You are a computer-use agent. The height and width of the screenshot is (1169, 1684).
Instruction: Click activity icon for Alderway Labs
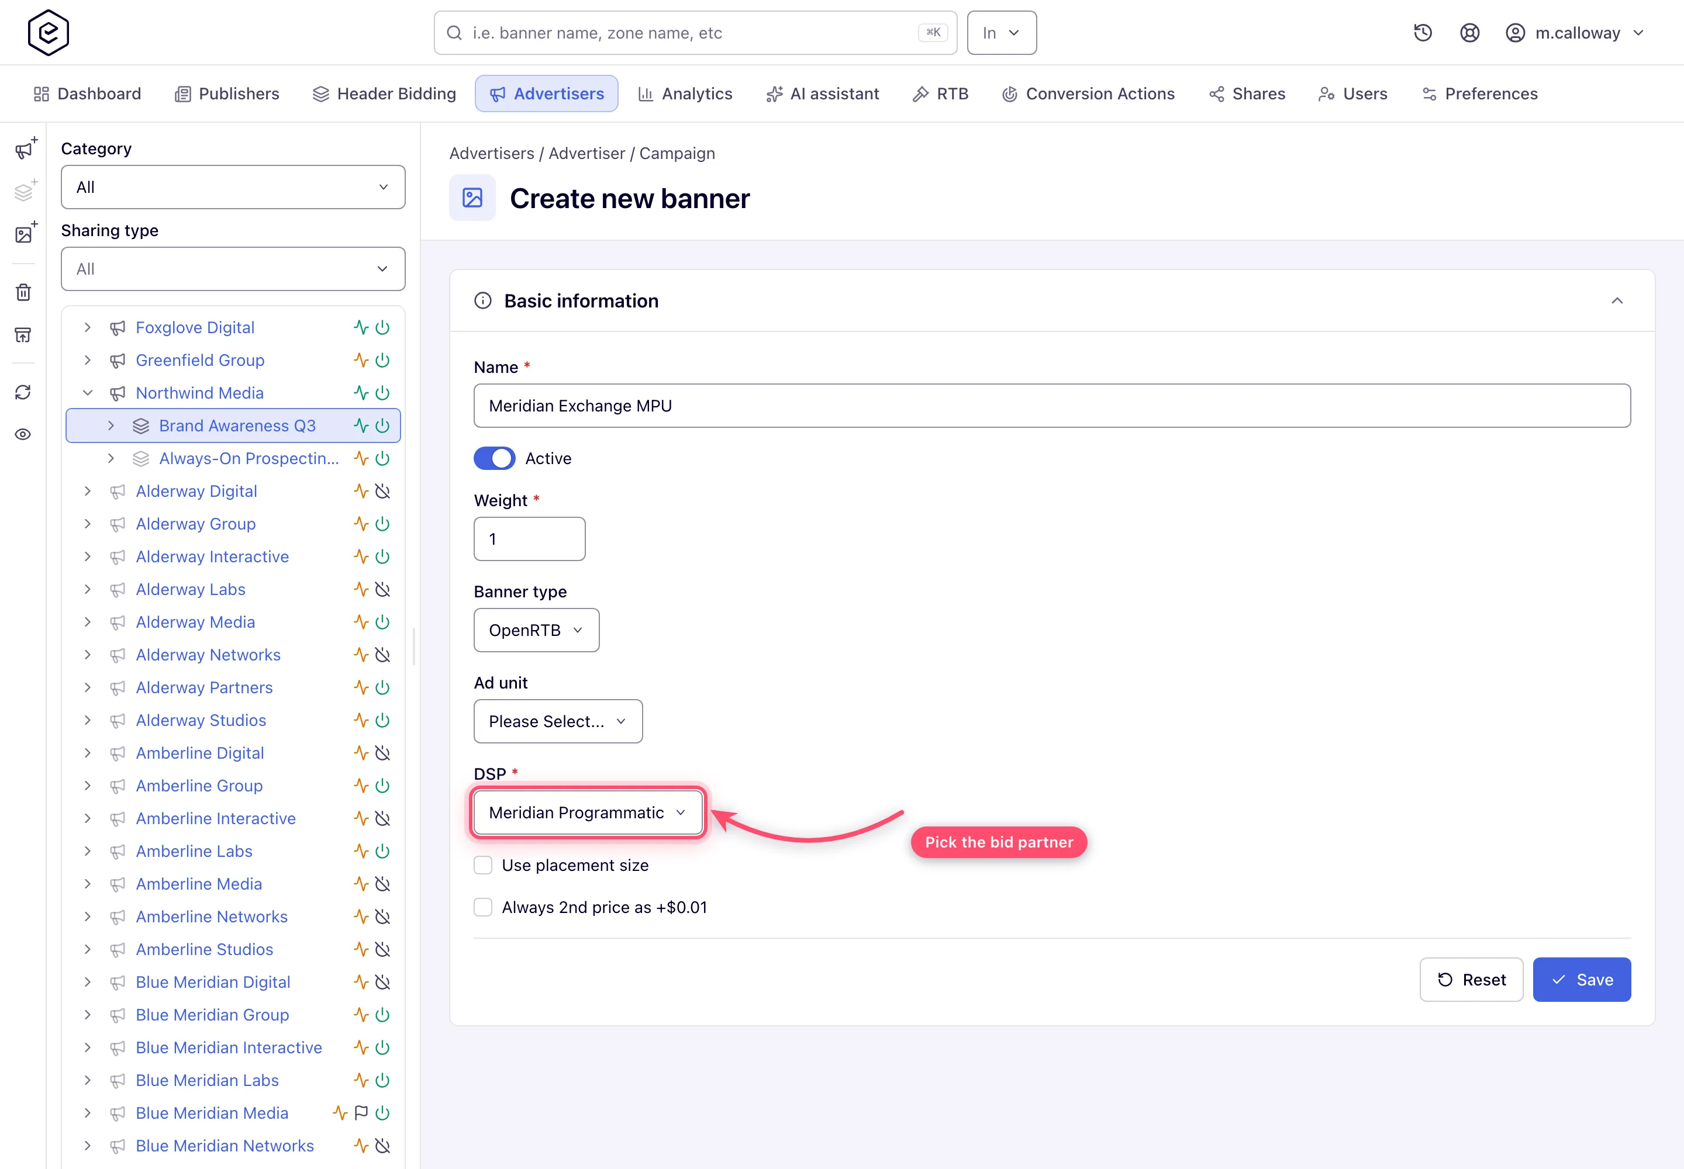[361, 589]
